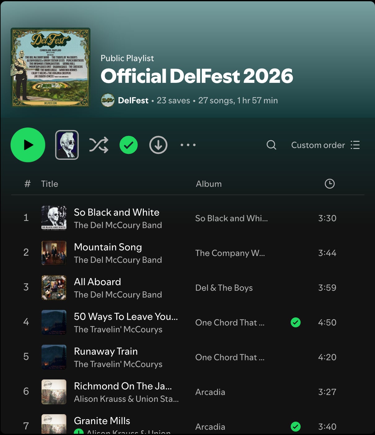This screenshot has width=375, height=435.
Task: Toggle saved checkmark on Granite Mills row
Action: click(296, 427)
